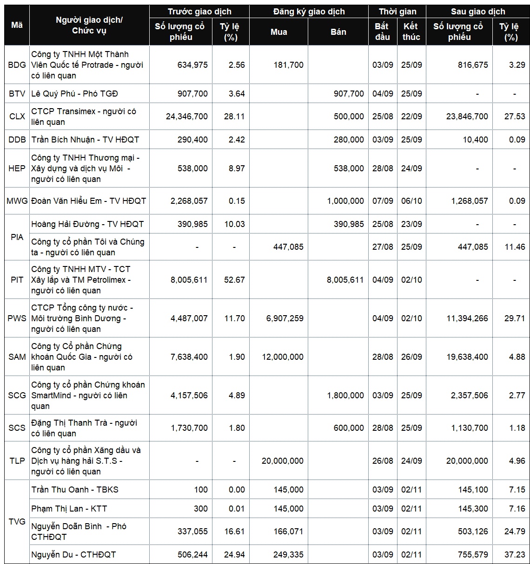Select the SAM ticker cell
Viewport: 530px width, 564px height.
click(17, 357)
